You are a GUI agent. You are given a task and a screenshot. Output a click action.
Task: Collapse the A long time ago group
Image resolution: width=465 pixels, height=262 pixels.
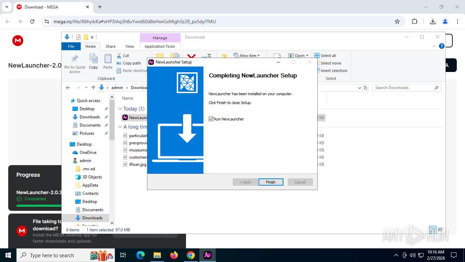120,127
